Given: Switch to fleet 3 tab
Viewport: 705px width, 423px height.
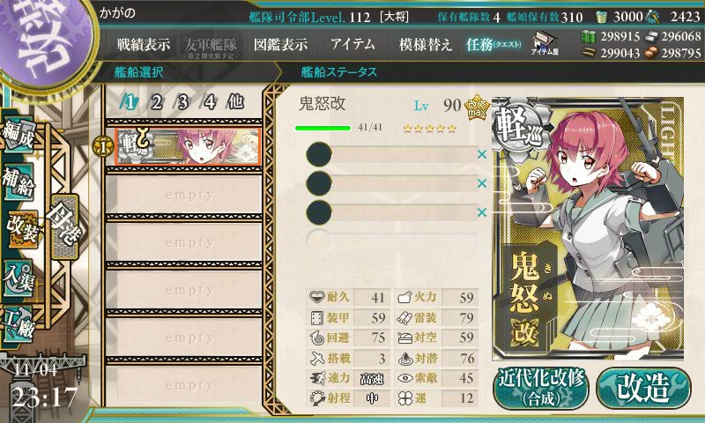Looking at the screenshot, I should [182, 102].
